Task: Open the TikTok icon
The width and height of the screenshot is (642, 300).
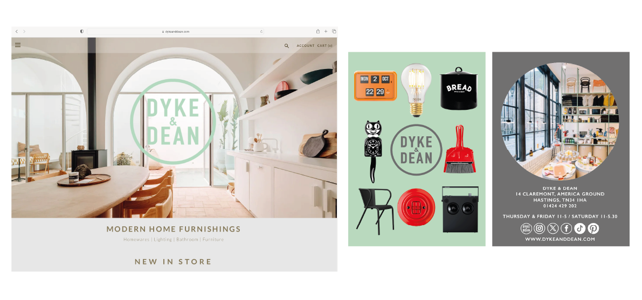Action: click(580, 228)
